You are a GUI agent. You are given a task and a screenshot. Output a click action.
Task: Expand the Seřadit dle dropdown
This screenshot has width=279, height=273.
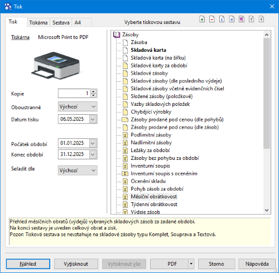coord(78,170)
